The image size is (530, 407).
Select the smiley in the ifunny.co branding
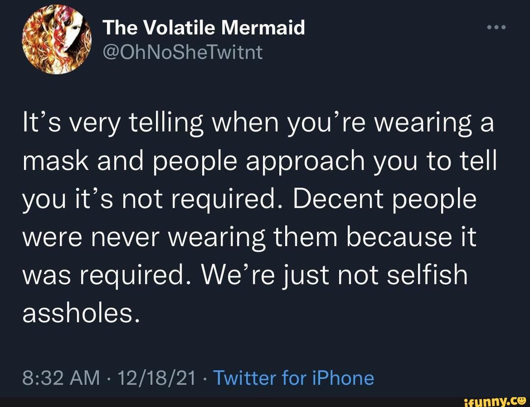coord(522,401)
